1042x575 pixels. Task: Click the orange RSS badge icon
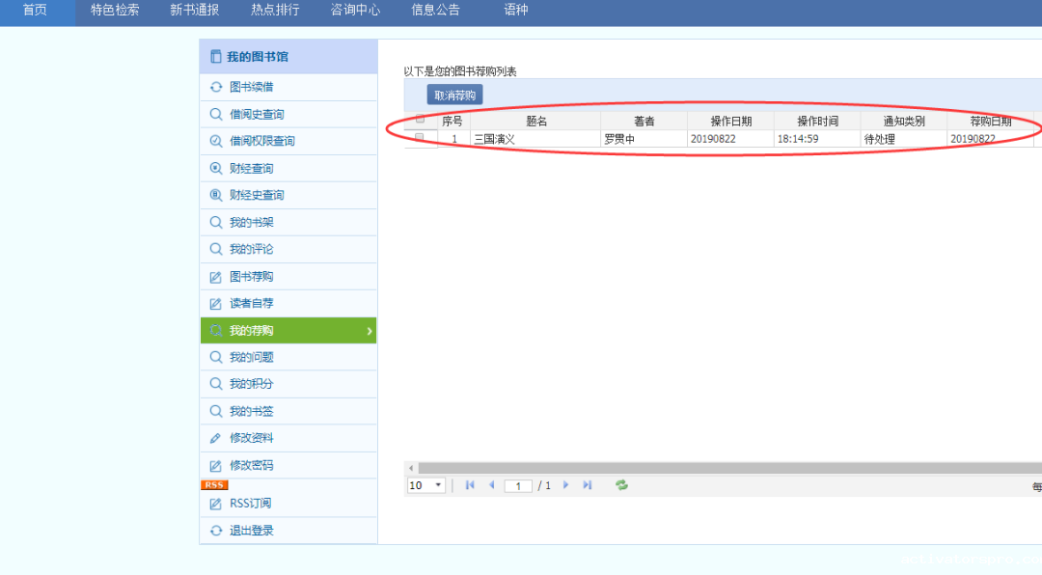pos(214,484)
